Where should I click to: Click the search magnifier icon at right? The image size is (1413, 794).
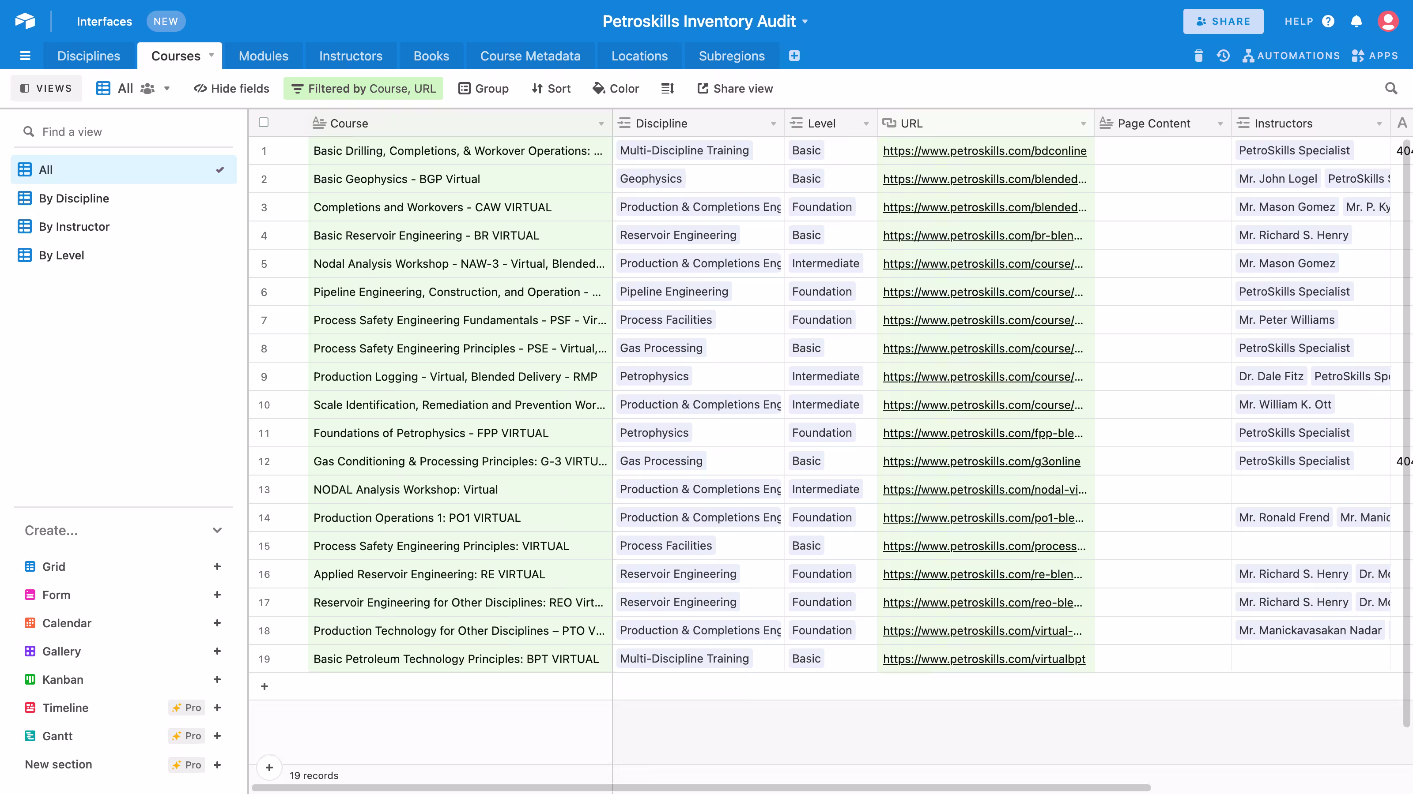pos(1390,88)
